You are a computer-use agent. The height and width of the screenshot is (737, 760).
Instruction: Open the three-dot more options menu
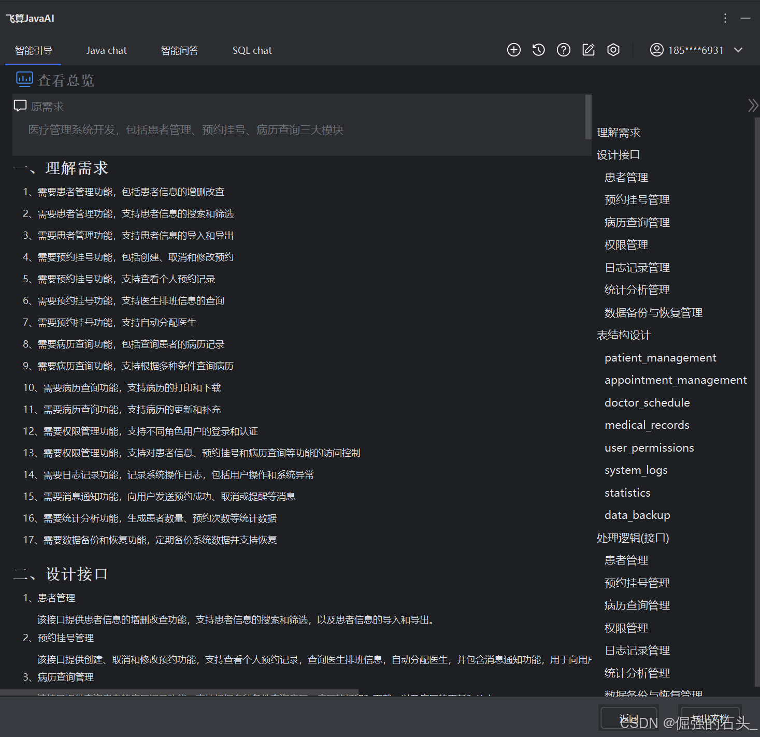click(x=725, y=18)
